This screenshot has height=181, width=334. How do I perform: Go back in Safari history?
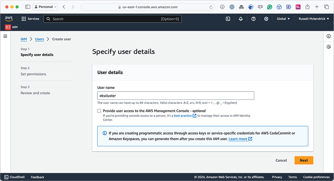click(x=64, y=7)
